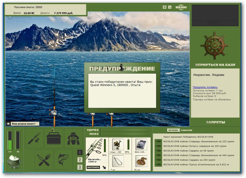Viewport: 246px width, 178px height.
Task: Click the cooking pot icon
Action: click(14, 162)
